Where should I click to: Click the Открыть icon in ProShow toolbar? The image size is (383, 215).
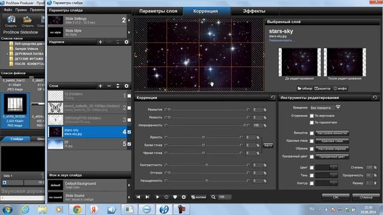28,21
